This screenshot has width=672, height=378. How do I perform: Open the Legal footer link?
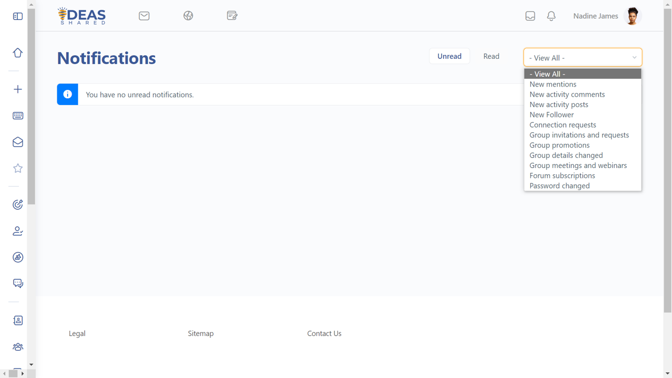(77, 333)
